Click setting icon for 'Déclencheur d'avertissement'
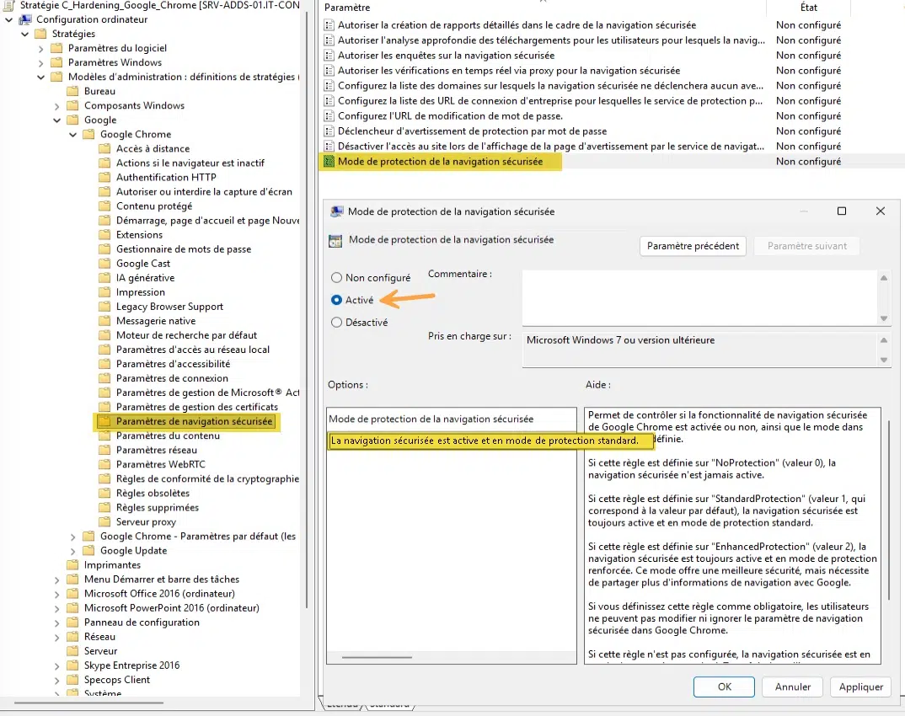Screen dimensions: 905x716 click(329, 131)
